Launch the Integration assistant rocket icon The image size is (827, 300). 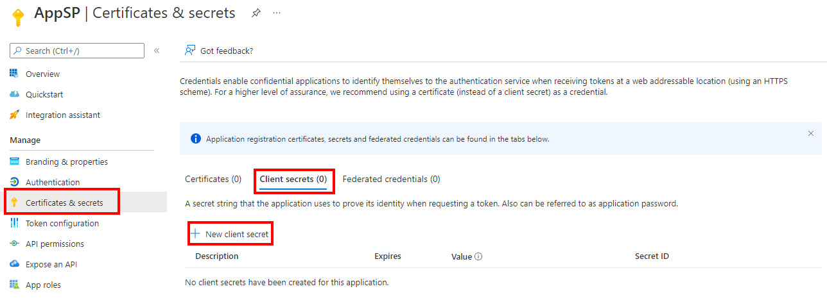point(14,115)
